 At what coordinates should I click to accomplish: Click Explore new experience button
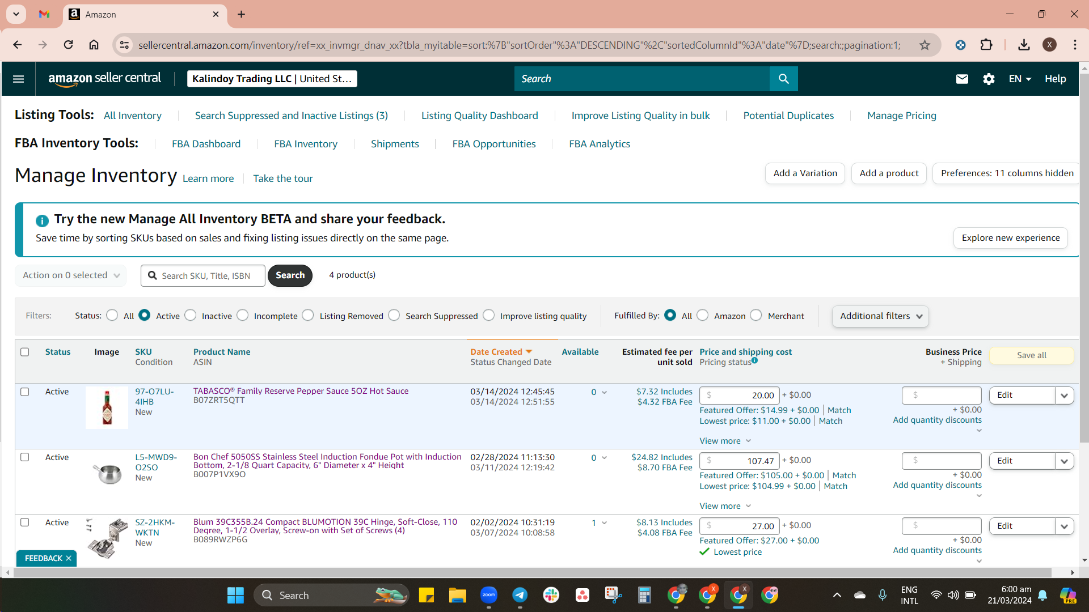[1011, 238]
